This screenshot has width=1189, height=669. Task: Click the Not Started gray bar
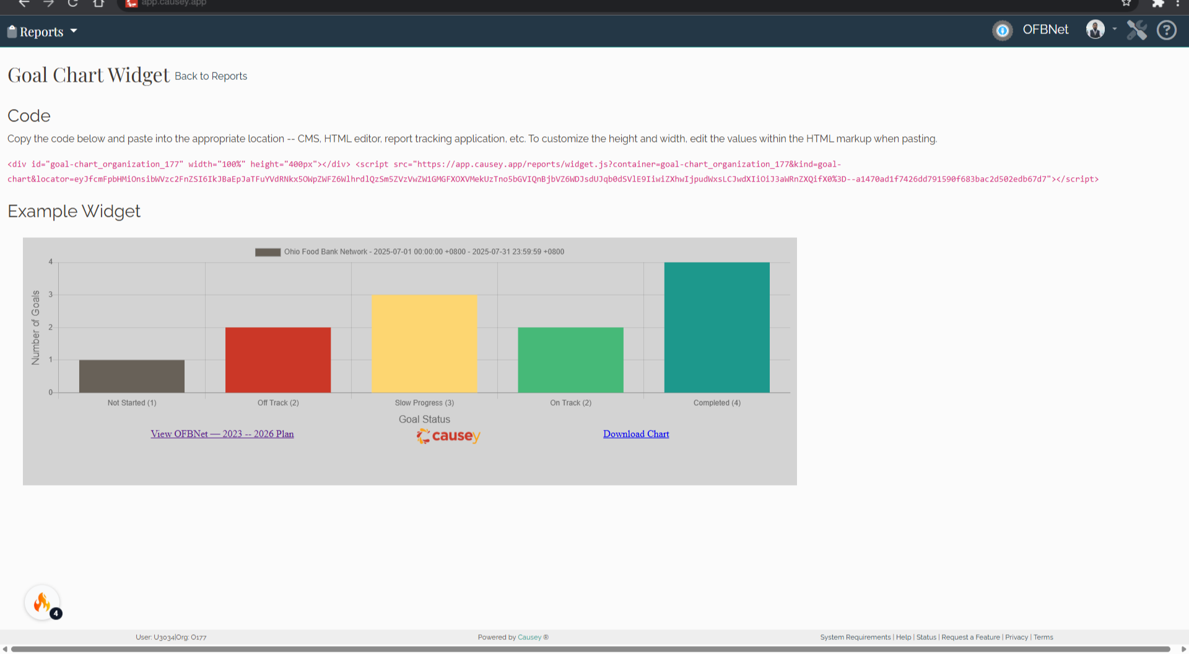pos(132,376)
